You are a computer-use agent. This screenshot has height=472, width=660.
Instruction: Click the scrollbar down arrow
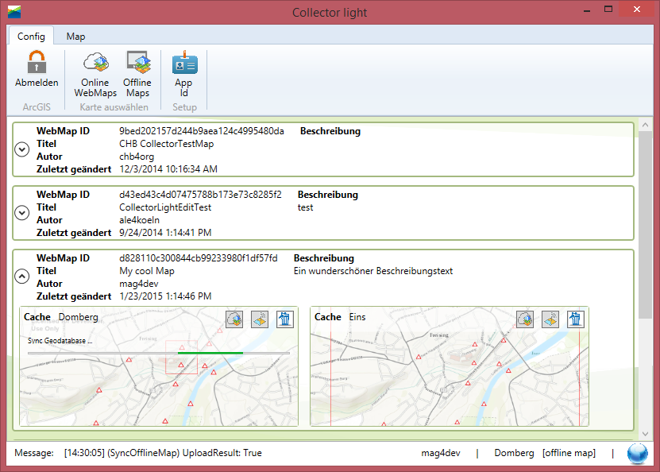point(645,434)
